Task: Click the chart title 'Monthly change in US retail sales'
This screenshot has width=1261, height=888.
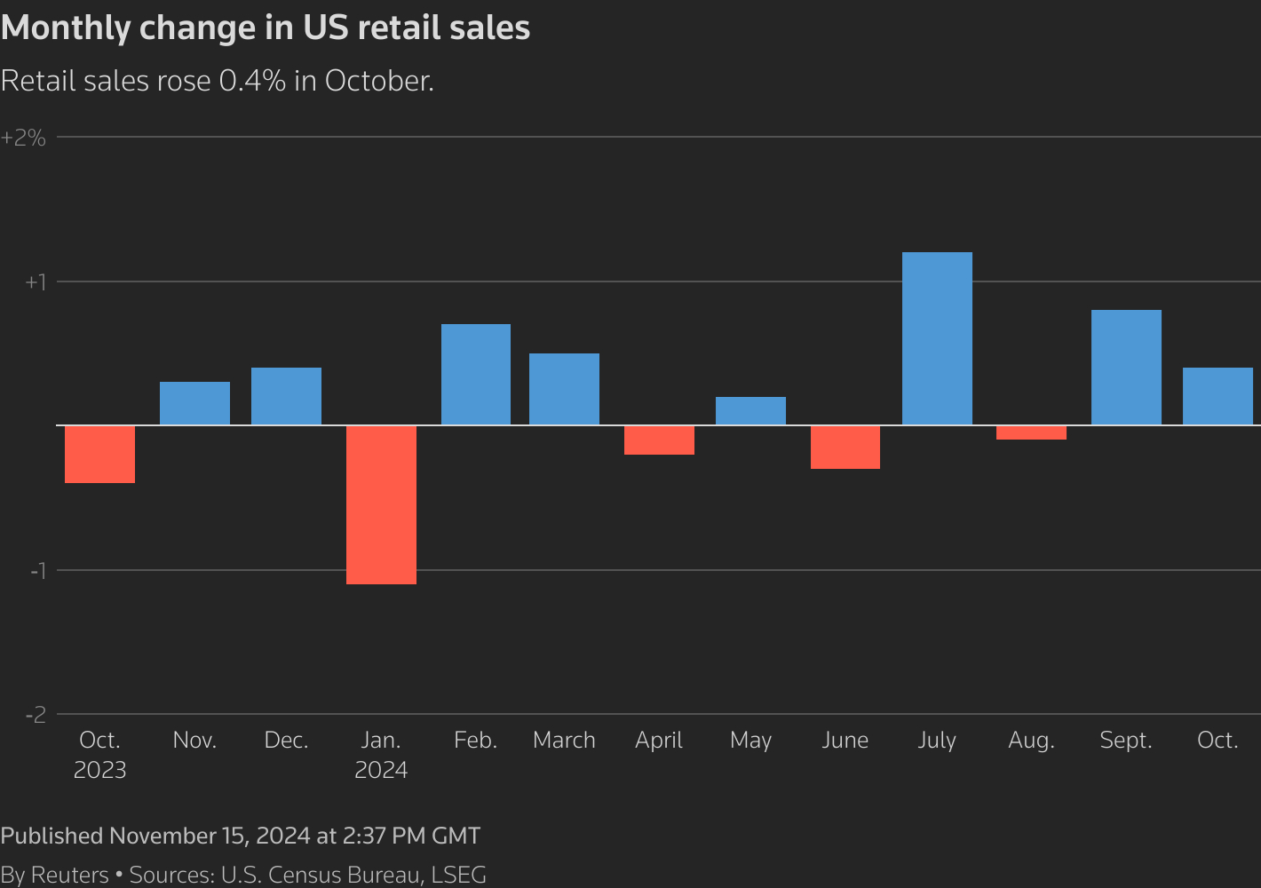Action: pos(266,28)
